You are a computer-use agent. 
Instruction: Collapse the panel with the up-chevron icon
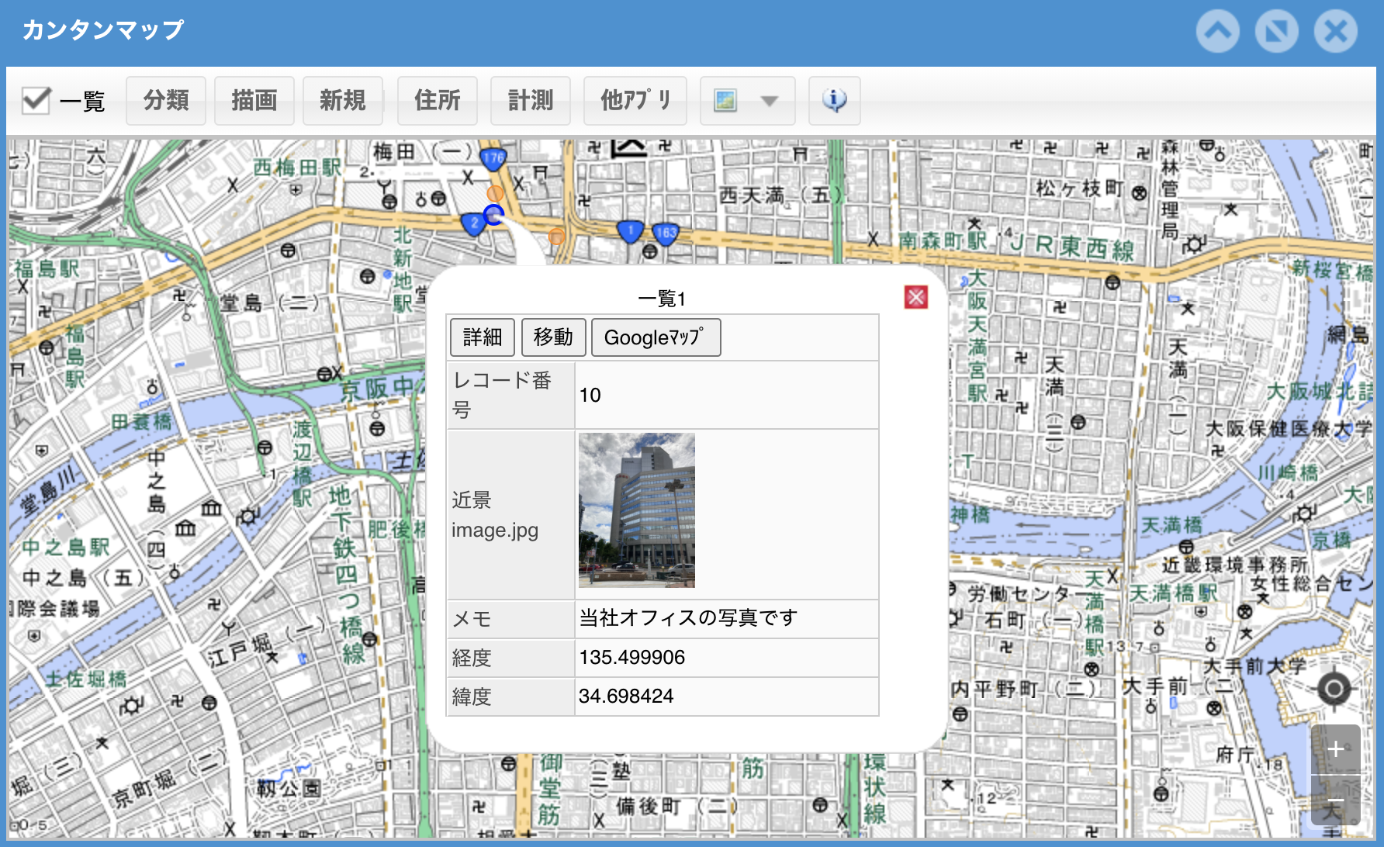coord(1218,31)
